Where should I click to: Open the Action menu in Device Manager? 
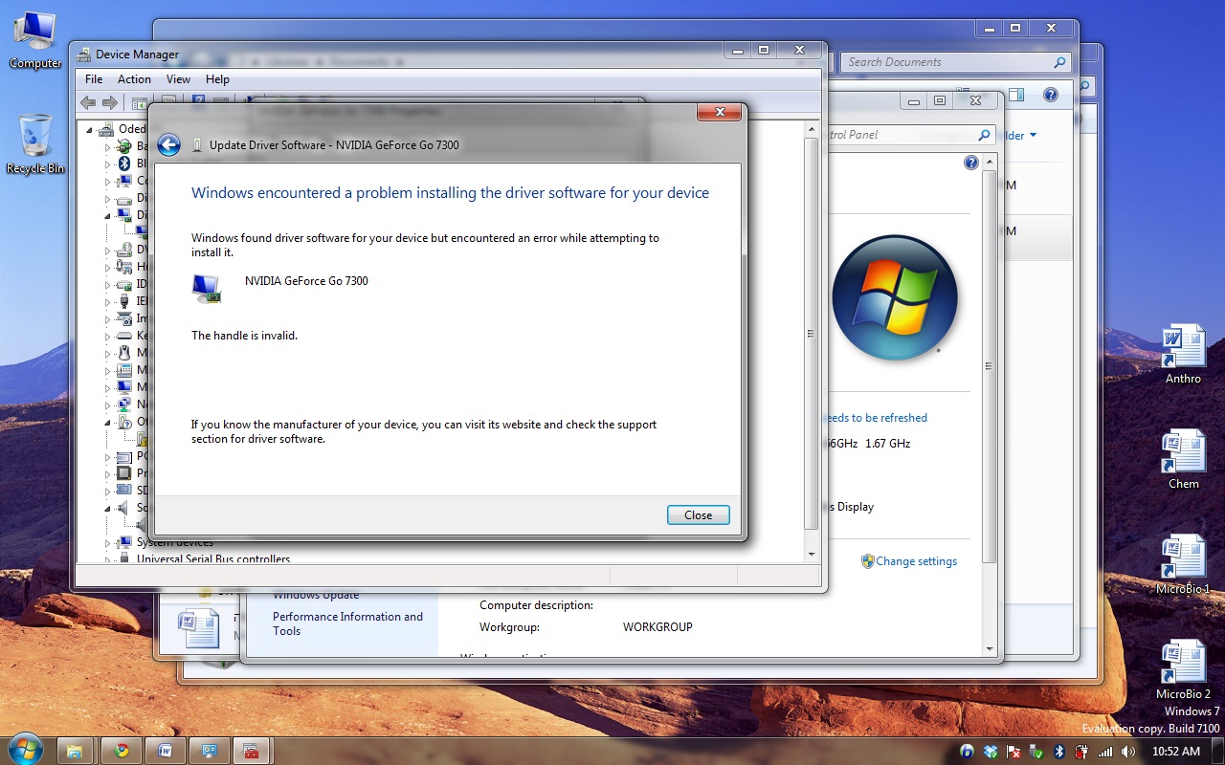coord(134,79)
